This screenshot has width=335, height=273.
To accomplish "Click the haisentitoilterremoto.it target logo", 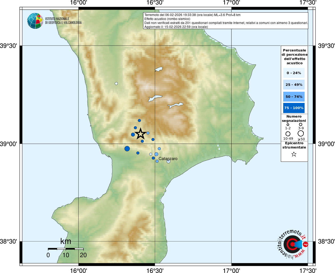I will 292,244.
